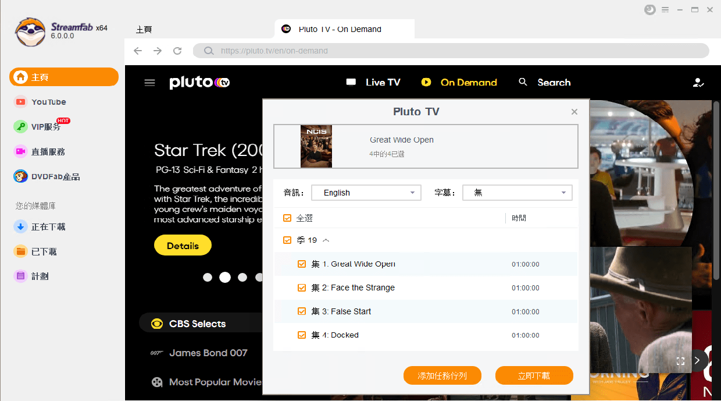Open the Pluto TV account icon

coord(698,83)
